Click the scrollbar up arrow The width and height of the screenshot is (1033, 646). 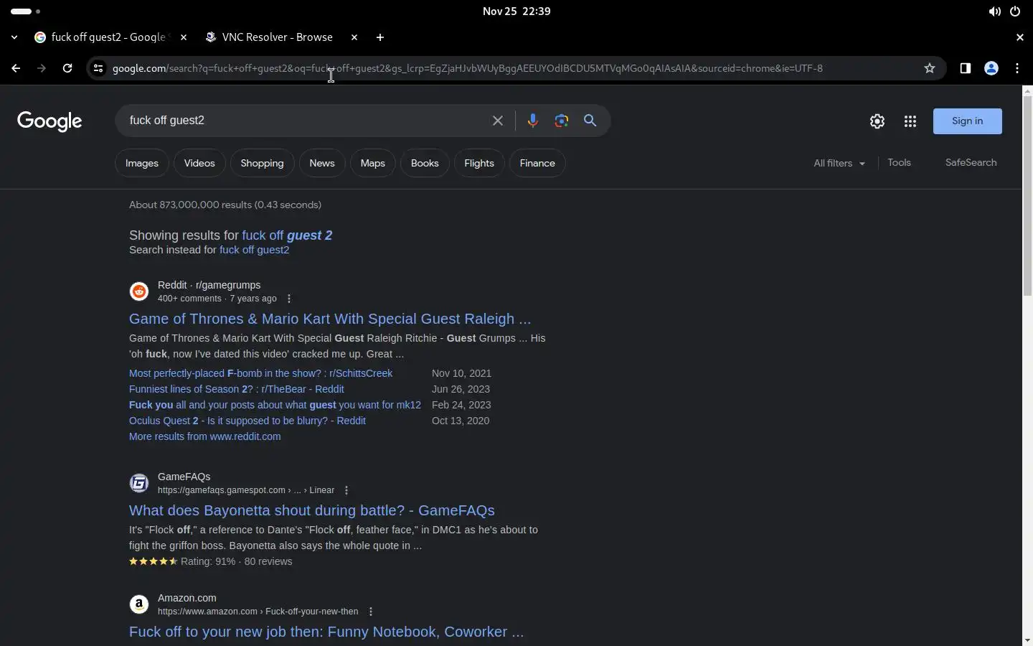pyautogui.click(x=1027, y=90)
